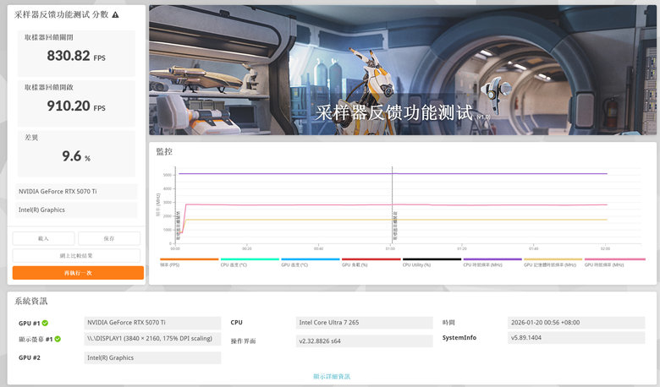Viewport: 660px width, 387px height.
Task: Click the 系統資訊 section heading
Action: click(31, 302)
